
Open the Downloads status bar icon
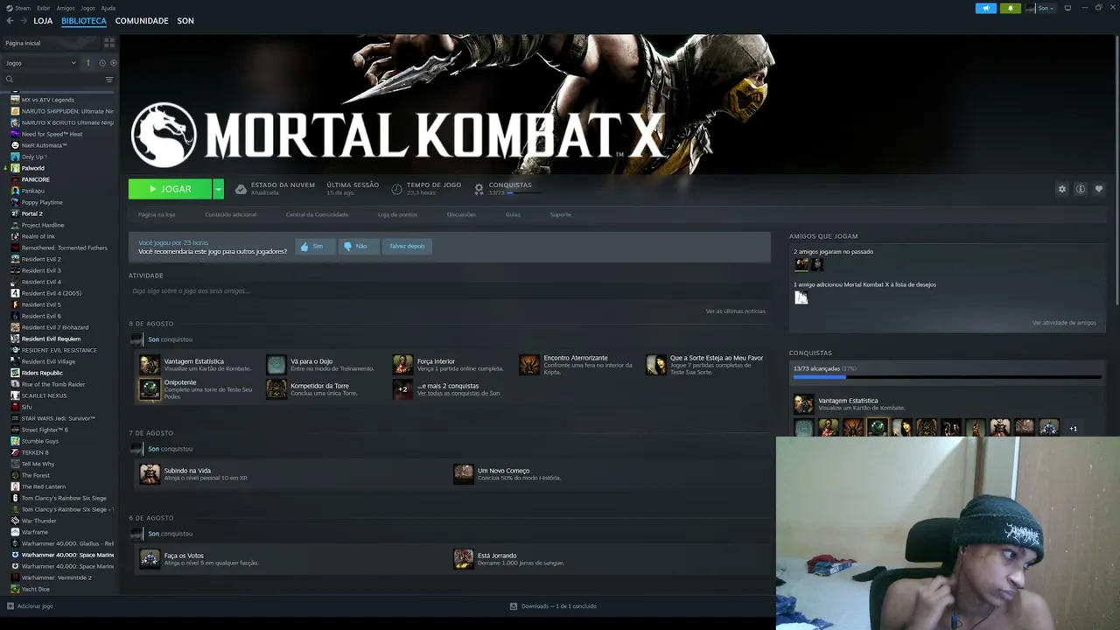514,605
